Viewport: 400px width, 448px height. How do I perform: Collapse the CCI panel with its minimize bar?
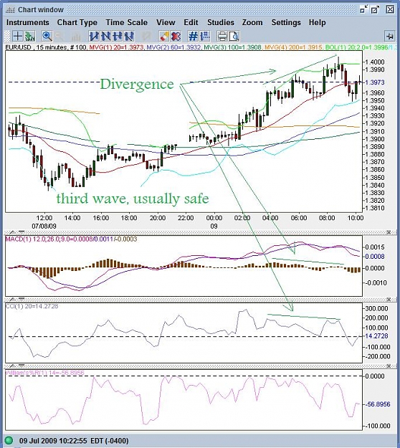(22, 300)
